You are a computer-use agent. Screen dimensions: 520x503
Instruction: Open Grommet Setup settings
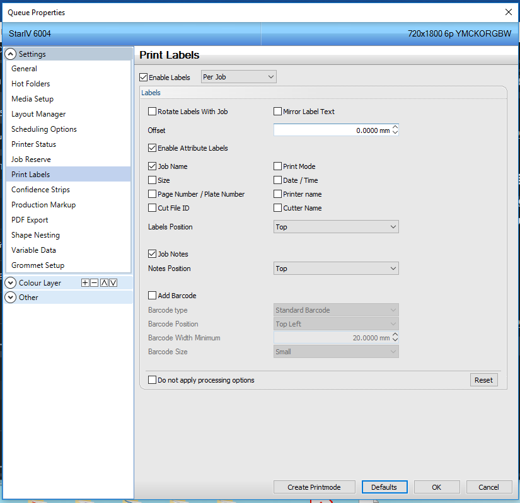point(69,265)
